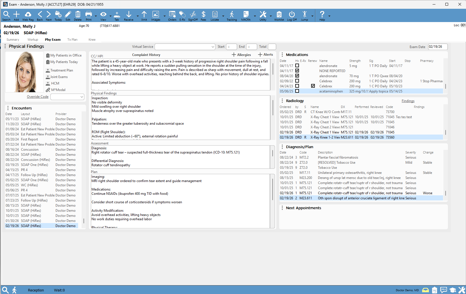Screen dimensions: 466x294
Task: Click the Exam Date field
Action: pos(438,47)
